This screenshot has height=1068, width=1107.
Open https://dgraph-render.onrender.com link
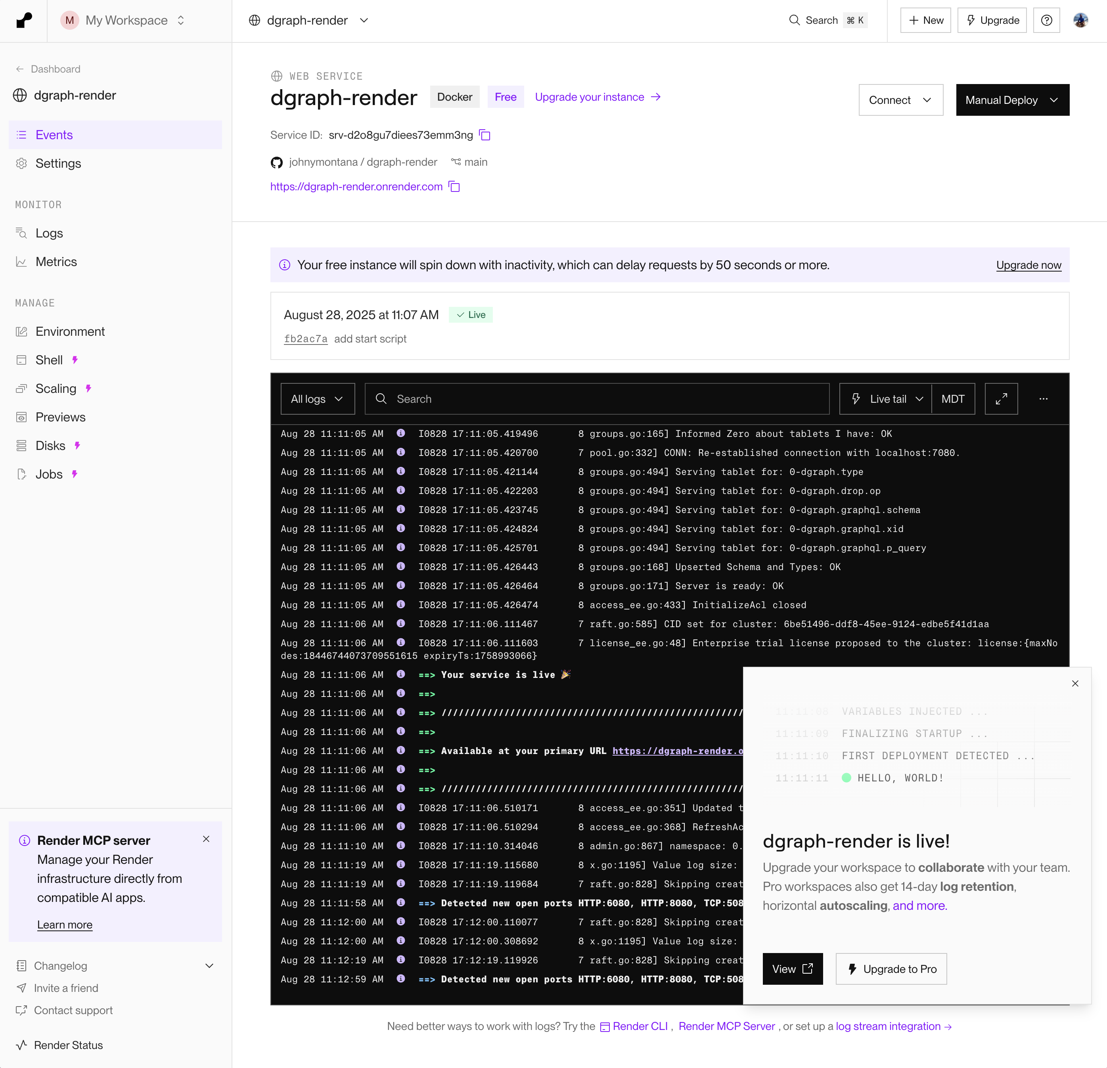click(x=356, y=186)
